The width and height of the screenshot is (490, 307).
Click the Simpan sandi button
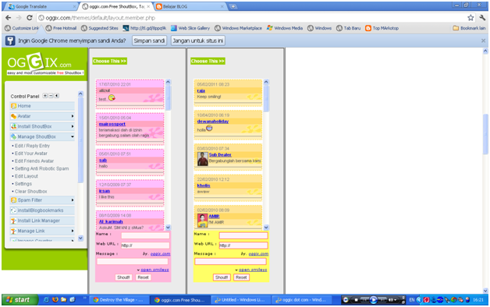(149, 41)
